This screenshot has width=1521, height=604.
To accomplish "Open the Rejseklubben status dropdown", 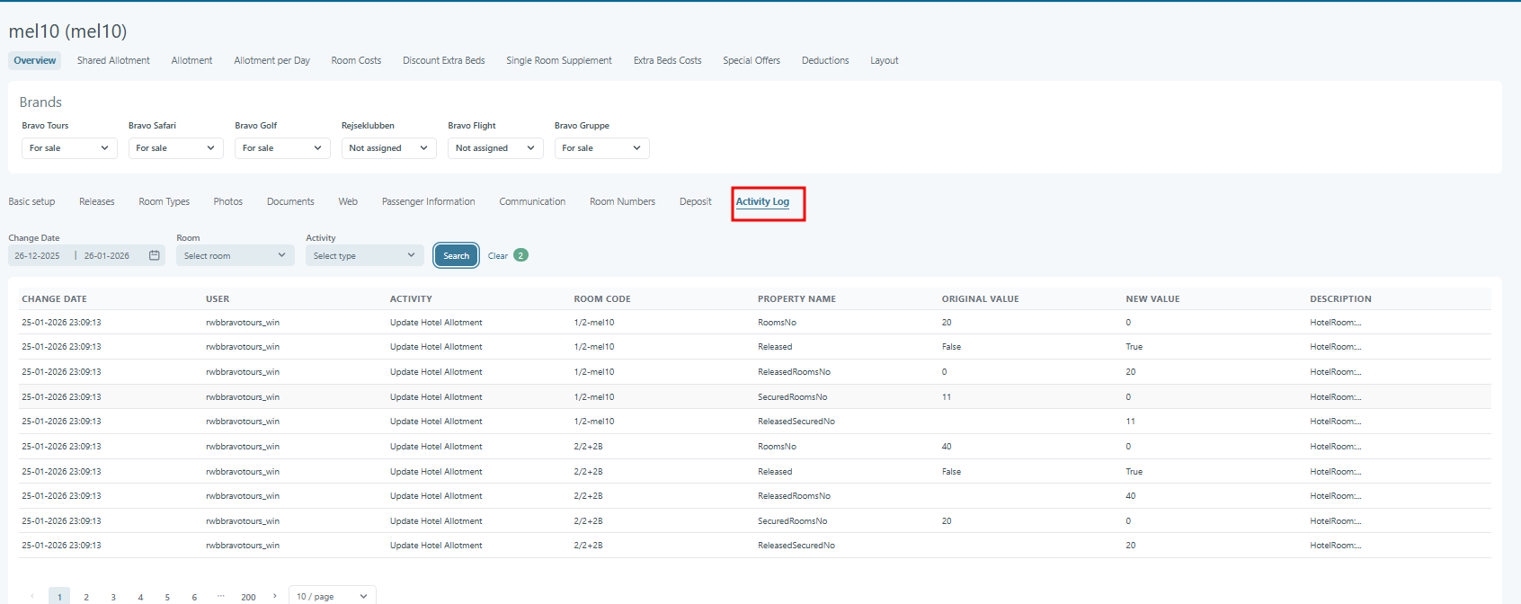I will click(388, 148).
